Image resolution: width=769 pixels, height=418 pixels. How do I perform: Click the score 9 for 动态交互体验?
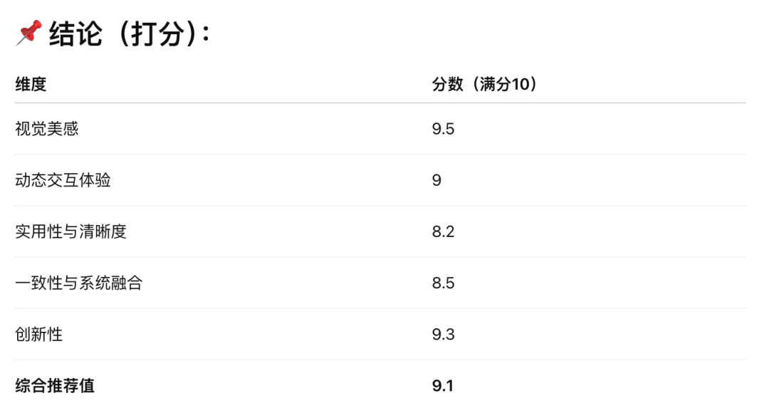(436, 181)
